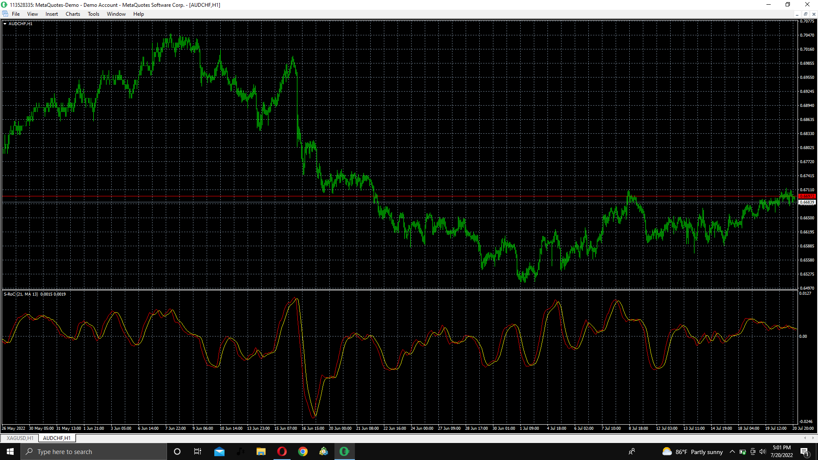Open File Explorer from the taskbar

261,451
